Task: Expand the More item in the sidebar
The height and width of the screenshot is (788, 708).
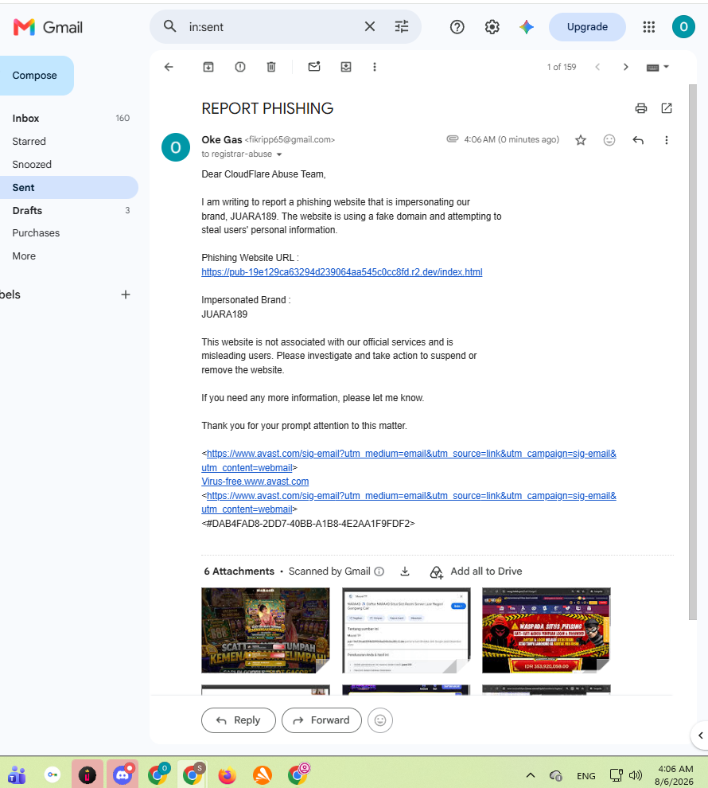Action: [x=24, y=256]
